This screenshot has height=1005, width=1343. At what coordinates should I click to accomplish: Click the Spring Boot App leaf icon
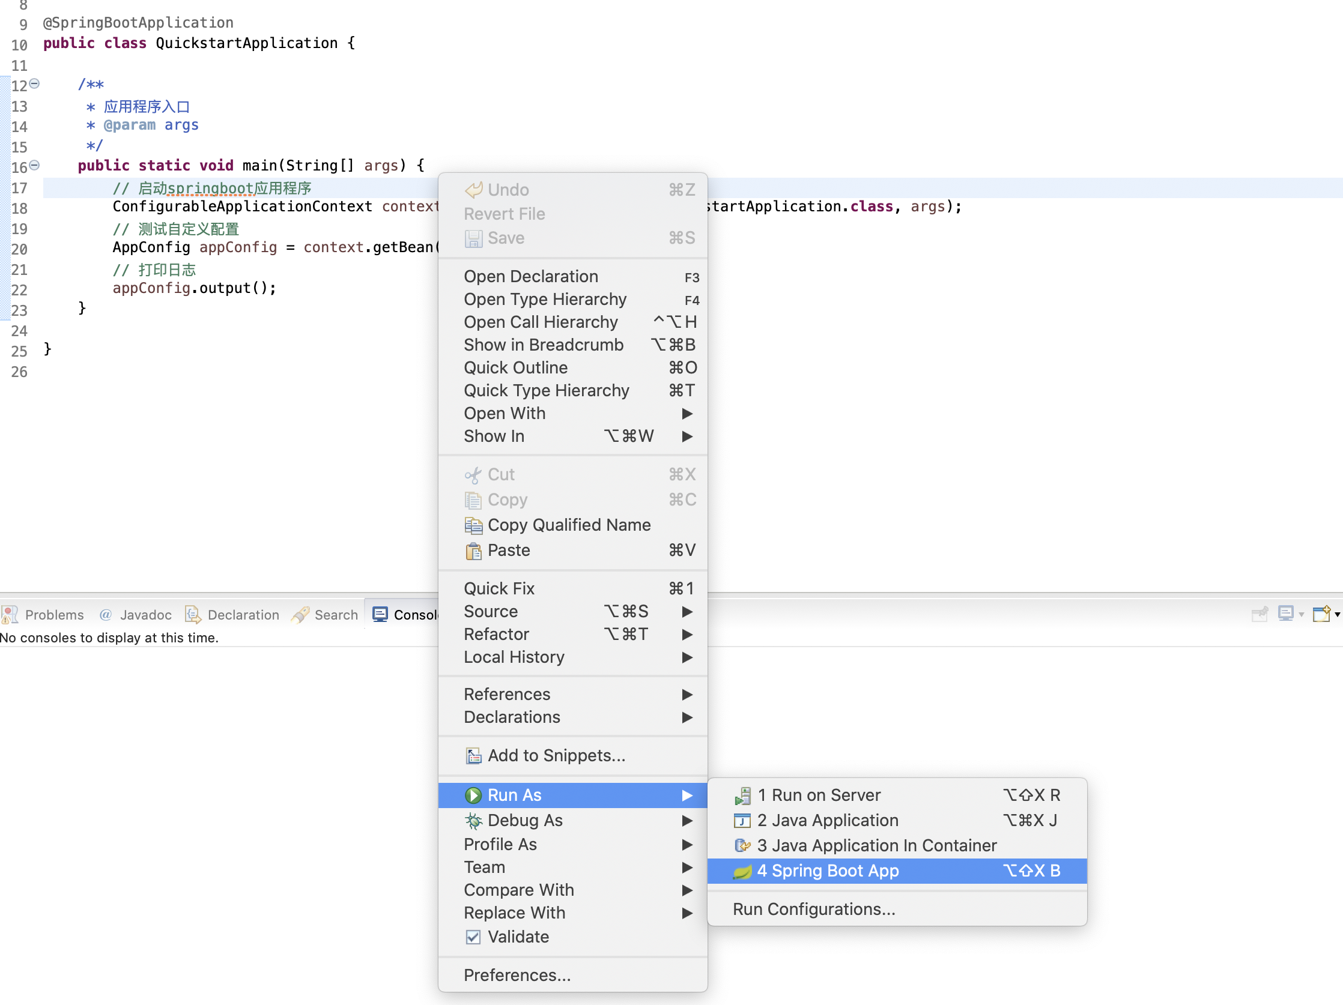tap(742, 872)
